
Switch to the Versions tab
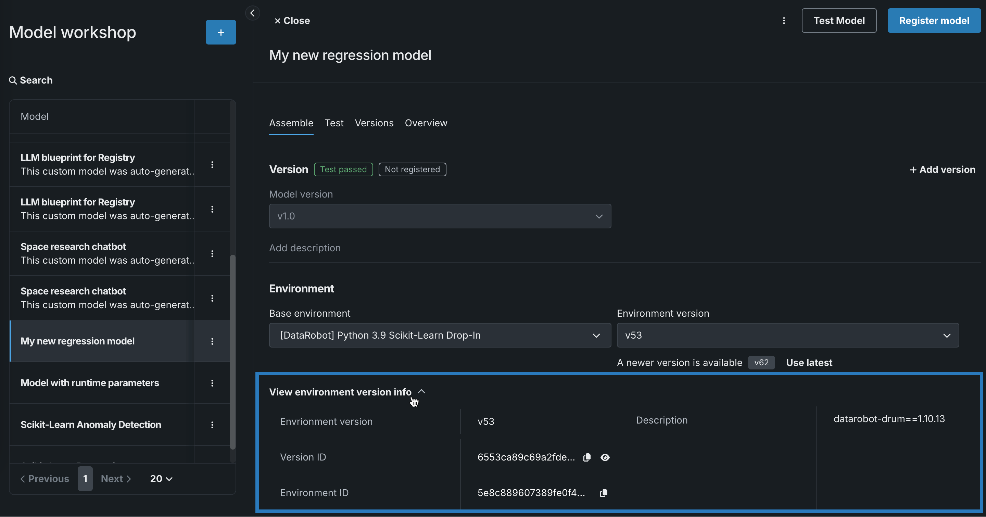point(374,123)
